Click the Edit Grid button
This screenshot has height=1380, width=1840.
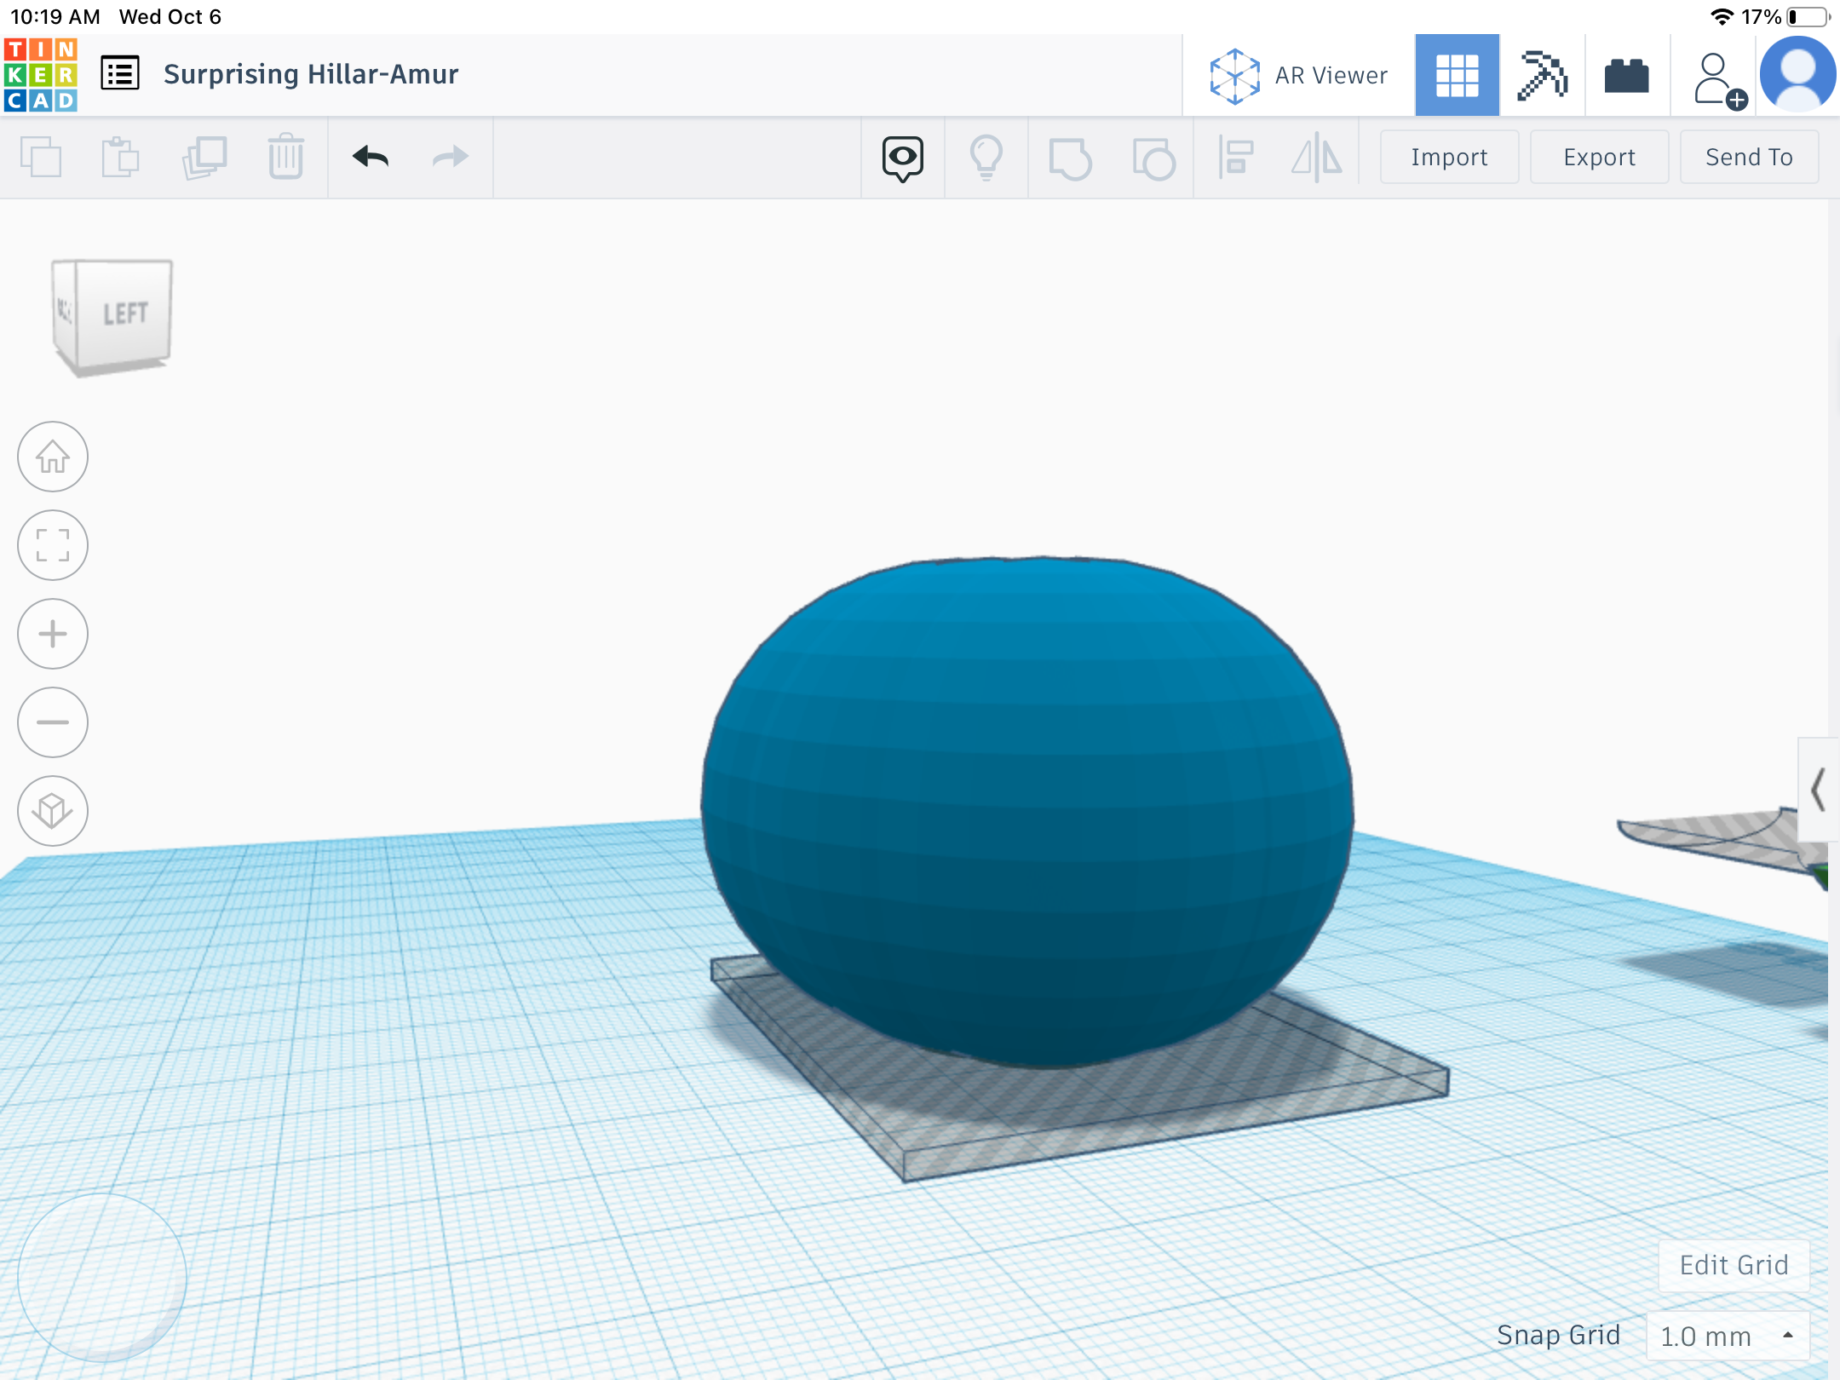coord(1734,1265)
